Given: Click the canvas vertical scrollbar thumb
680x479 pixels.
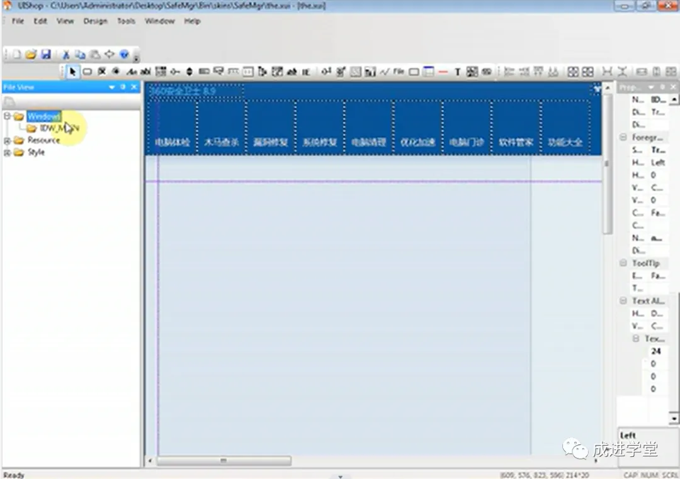Looking at the screenshot, I should click(x=608, y=165).
